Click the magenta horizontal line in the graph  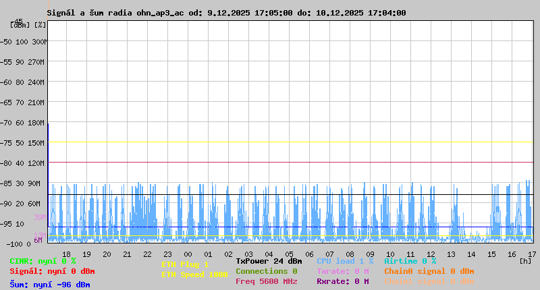[290, 163]
